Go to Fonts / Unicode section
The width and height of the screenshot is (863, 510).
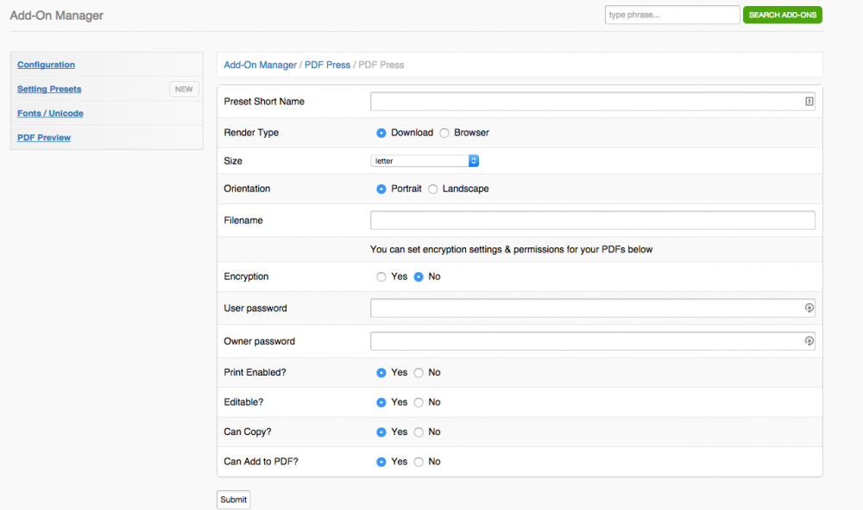click(50, 114)
